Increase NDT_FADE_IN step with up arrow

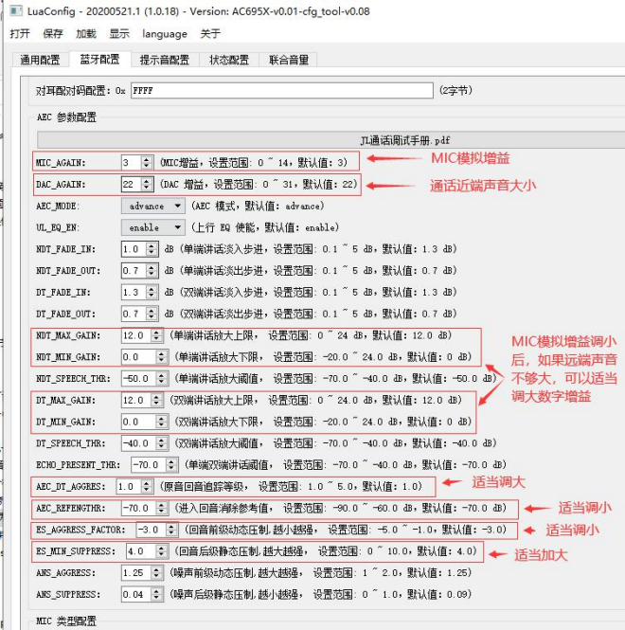click(151, 245)
